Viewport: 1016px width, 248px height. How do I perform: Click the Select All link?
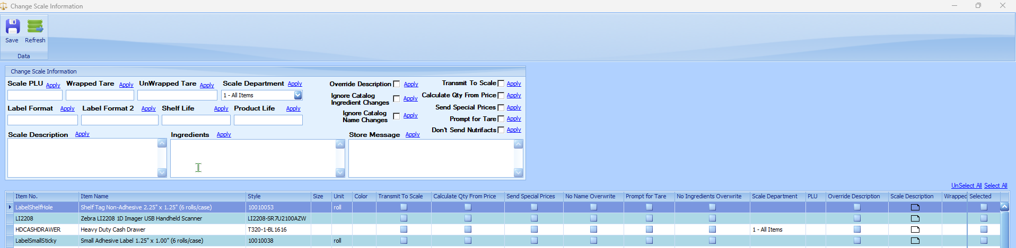pyautogui.click(x=995, y=186)
